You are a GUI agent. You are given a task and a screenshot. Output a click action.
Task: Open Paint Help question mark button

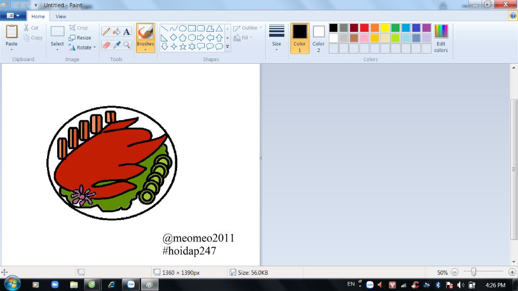click(x=513, y=16)
